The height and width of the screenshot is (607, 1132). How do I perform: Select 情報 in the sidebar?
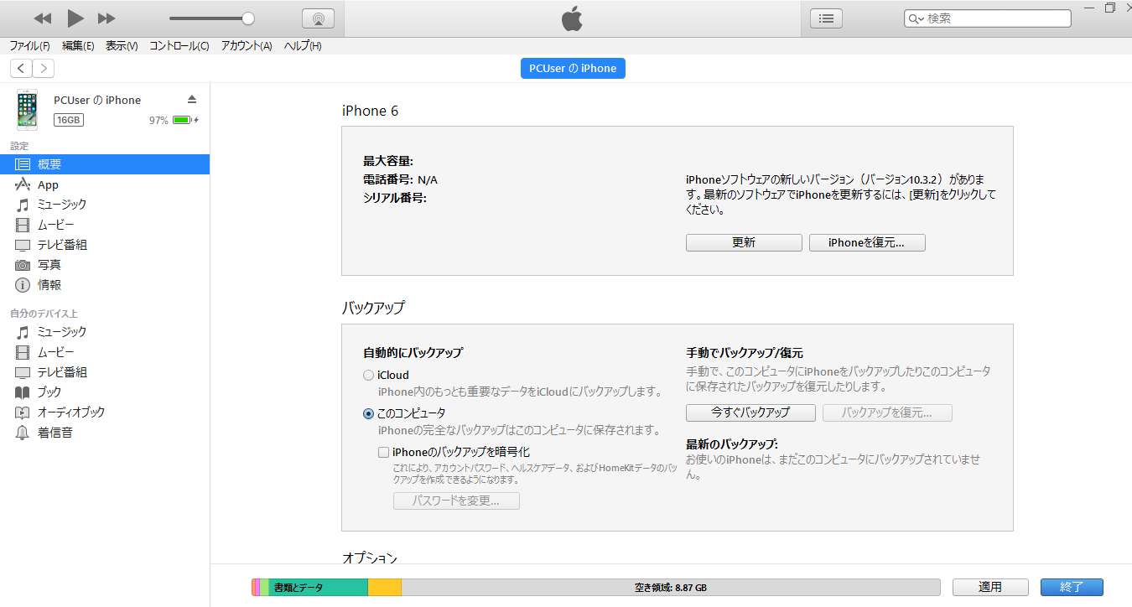click(x=105, y=285)
